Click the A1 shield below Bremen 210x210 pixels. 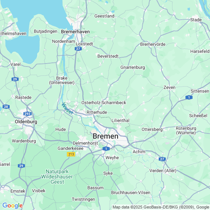tap(106, 149)
